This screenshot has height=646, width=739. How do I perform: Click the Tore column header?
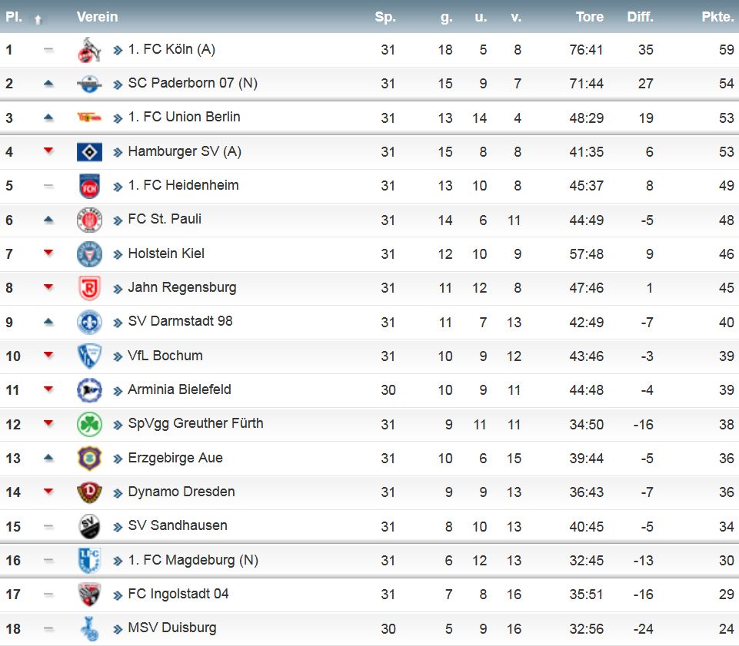(x=590, y=17)
